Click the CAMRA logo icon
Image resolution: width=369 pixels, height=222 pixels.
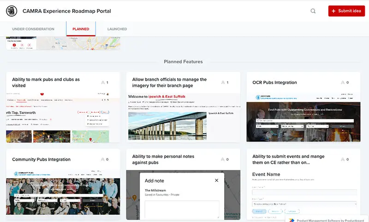(x=12, y=11)
